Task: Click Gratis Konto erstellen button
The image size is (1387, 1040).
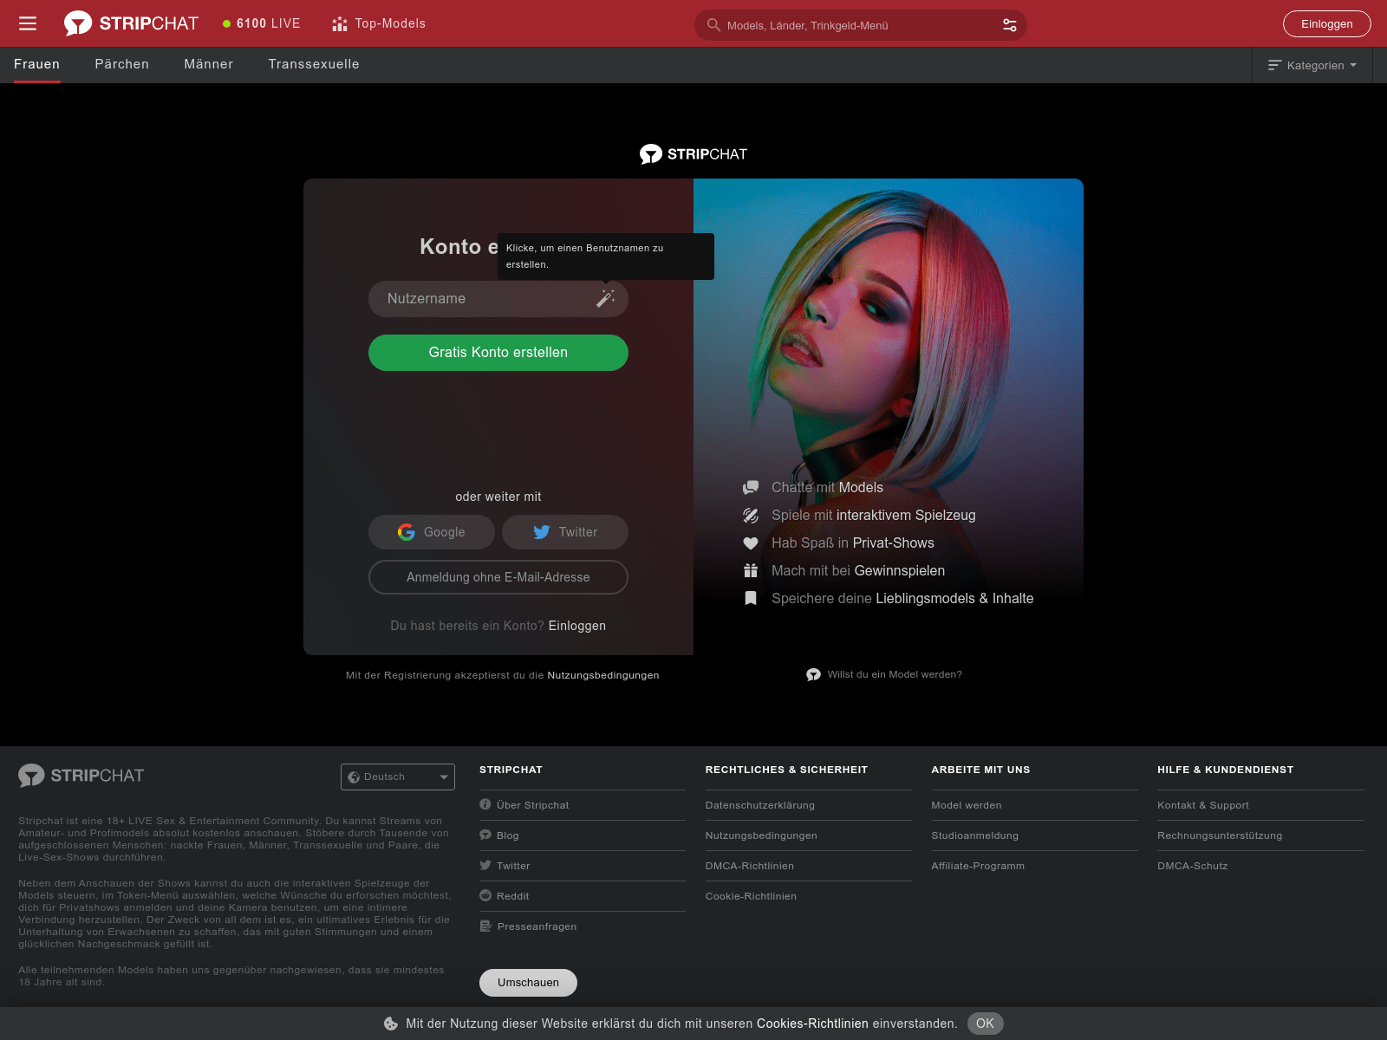Action: point(498,353)
